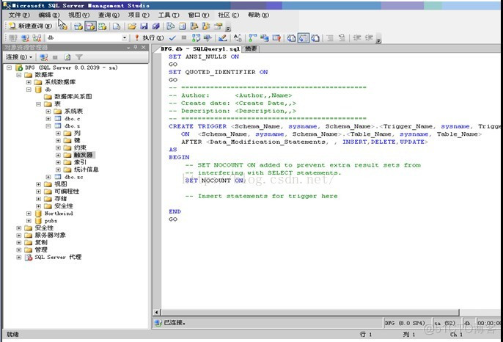
Task: Click the Decrease Indent icon
Action: tap(357, 38)
